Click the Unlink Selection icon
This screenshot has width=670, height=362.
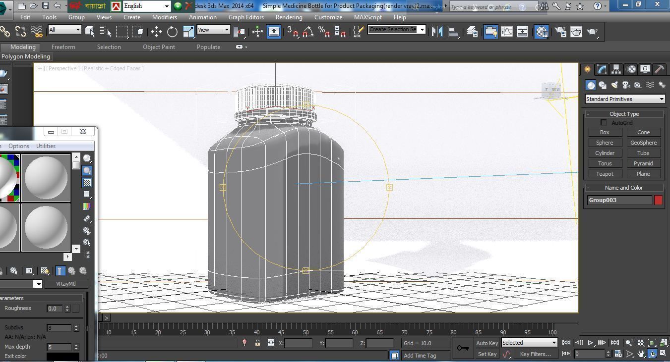(20, 32)
